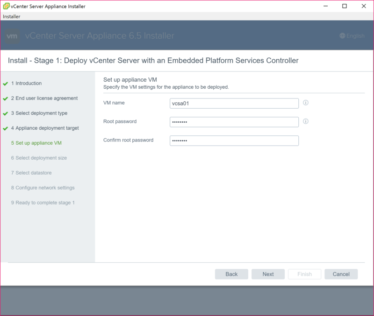Screen dimensions: 374x316
Task: Go to step 4 Appliance deployment target
Action: [x=45, y=128]
